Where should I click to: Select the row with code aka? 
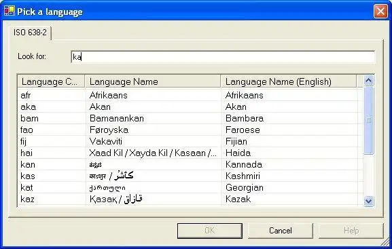click(x=190, y=107)
